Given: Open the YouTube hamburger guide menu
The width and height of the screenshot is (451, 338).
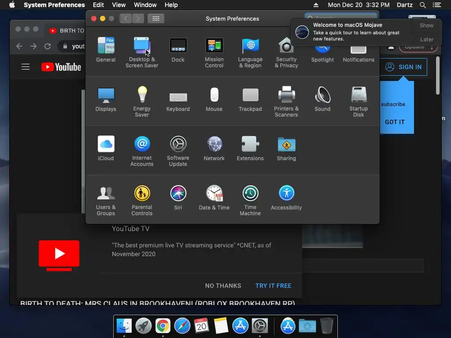Looking at the screenshot, I should pyautogui.click(x=26, y=67).
